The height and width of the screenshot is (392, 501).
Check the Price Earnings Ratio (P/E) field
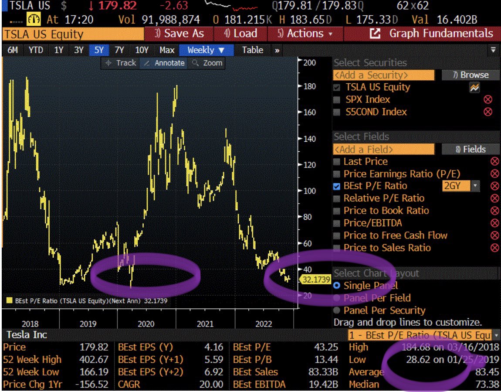tap(337, 174)
